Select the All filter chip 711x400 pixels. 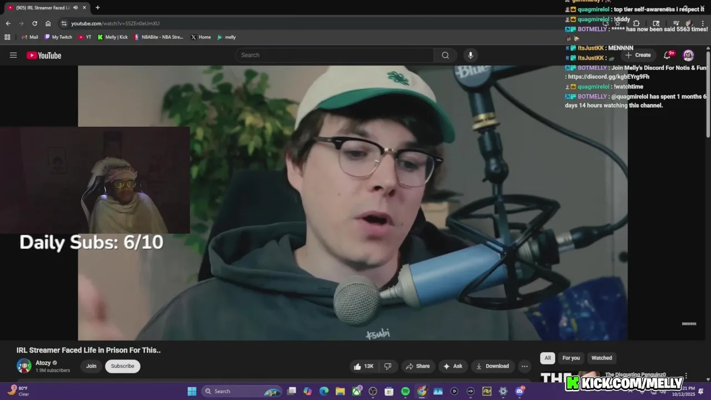(547, 358)
